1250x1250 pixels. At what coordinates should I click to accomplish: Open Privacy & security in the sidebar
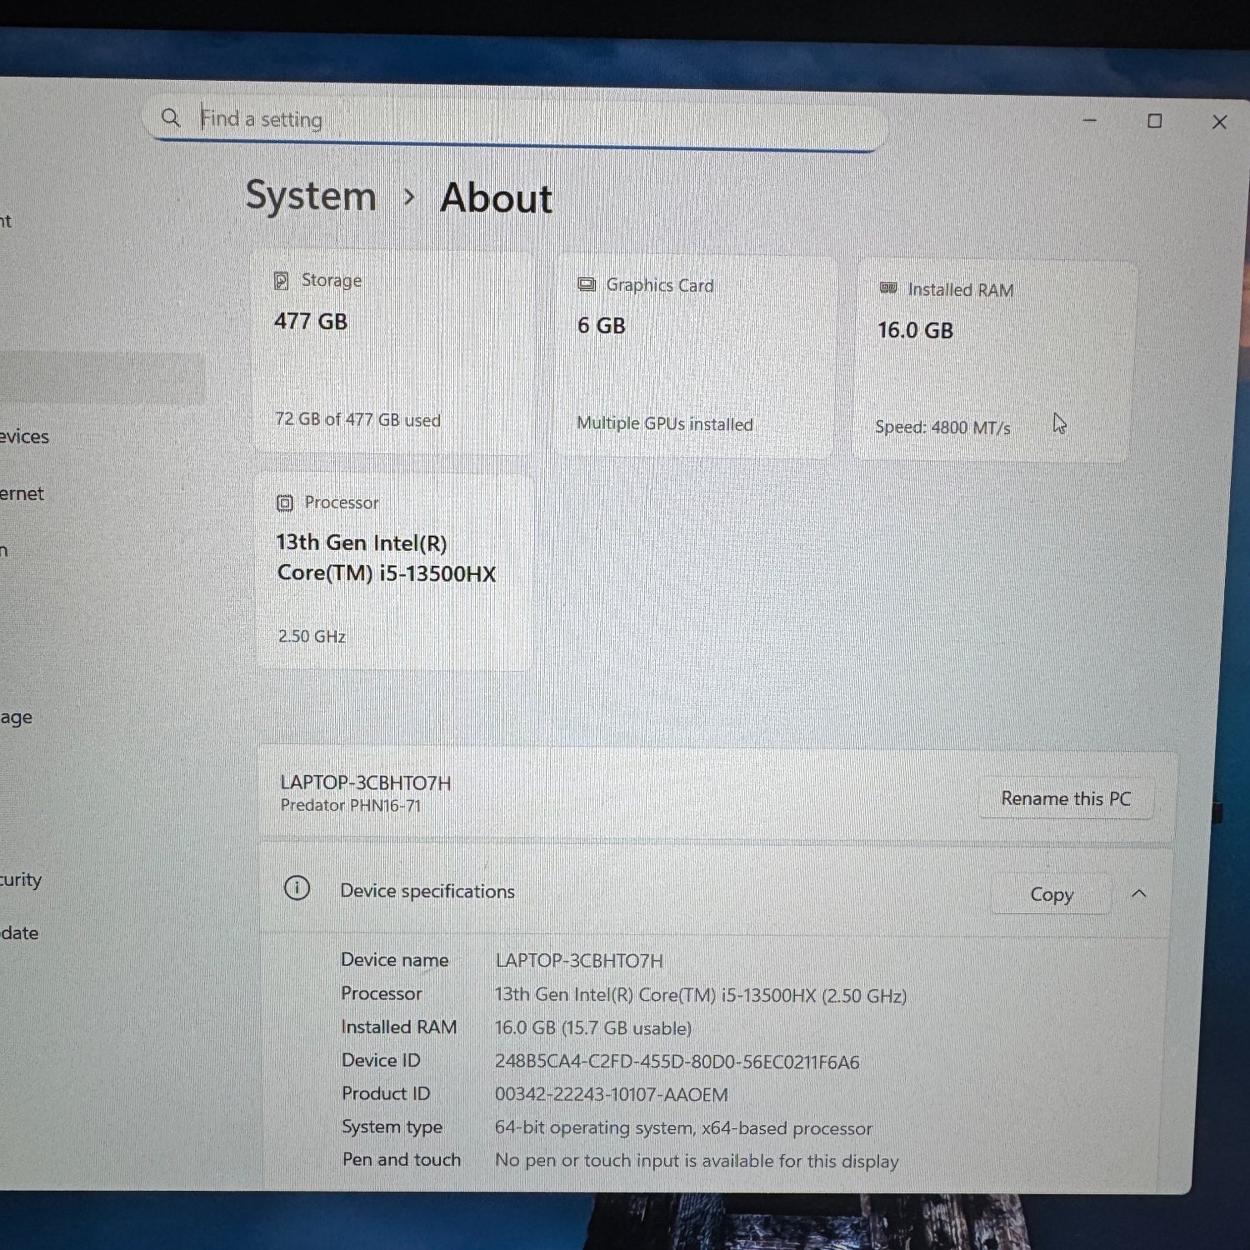21,880
